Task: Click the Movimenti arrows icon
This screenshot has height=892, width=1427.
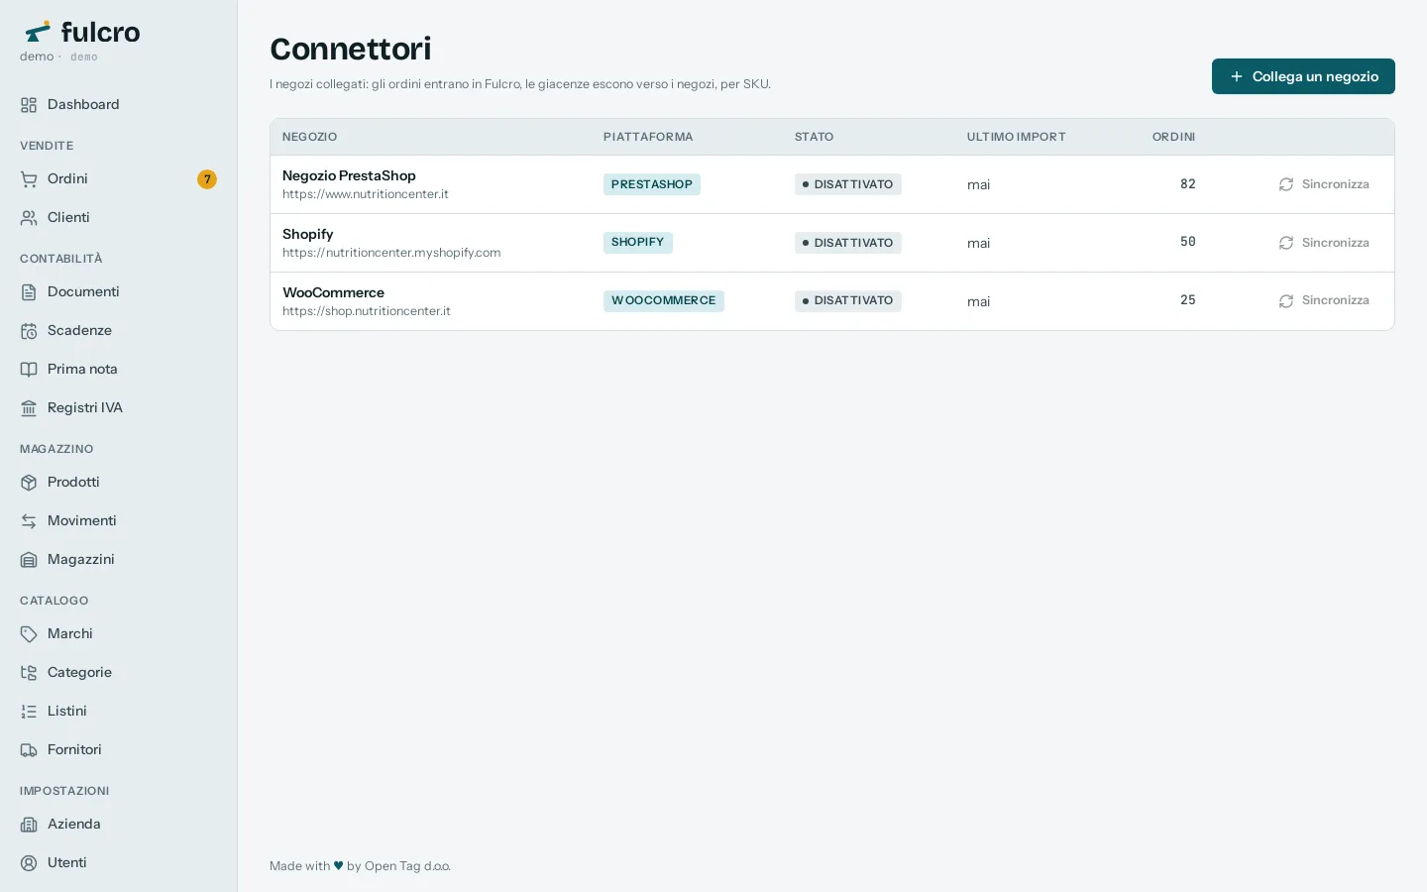Action: (x=29, y=521)
